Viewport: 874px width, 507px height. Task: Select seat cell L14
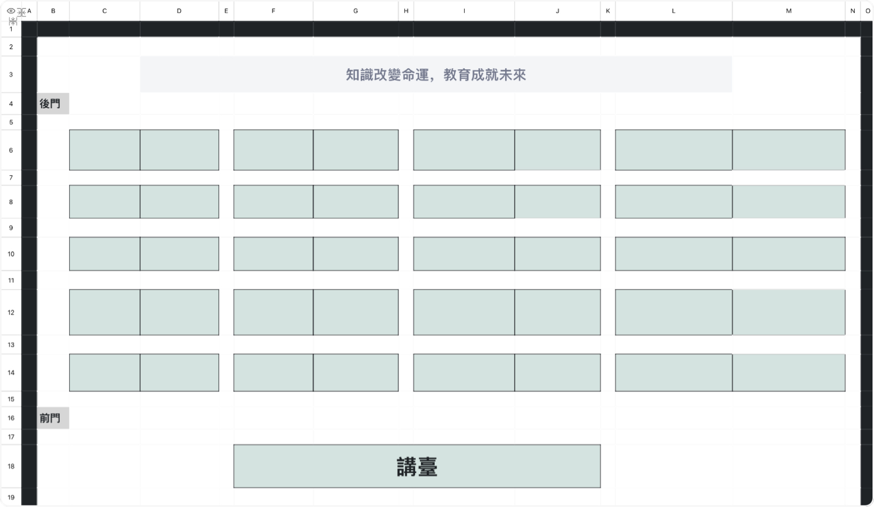pos(674,373)
